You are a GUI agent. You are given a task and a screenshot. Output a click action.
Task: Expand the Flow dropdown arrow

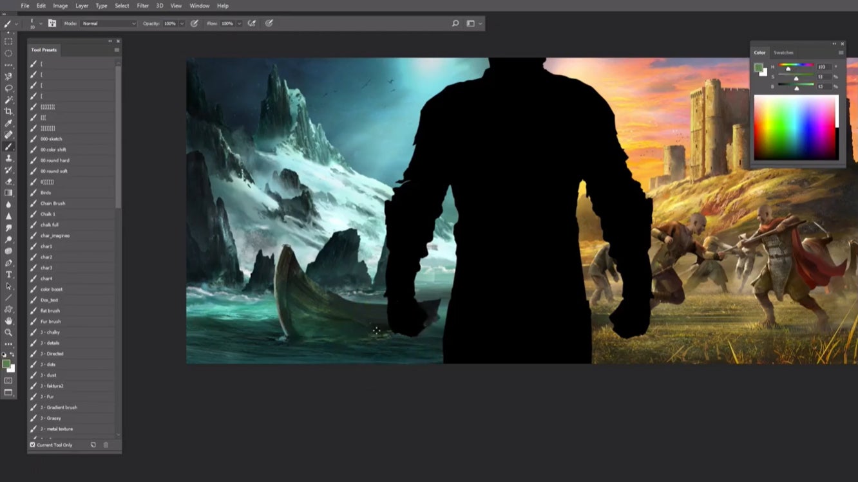point(239,23)
